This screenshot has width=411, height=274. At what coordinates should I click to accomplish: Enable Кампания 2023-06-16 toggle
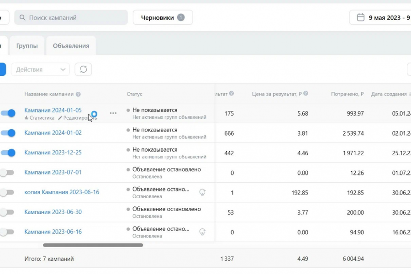tap(7, 232)
